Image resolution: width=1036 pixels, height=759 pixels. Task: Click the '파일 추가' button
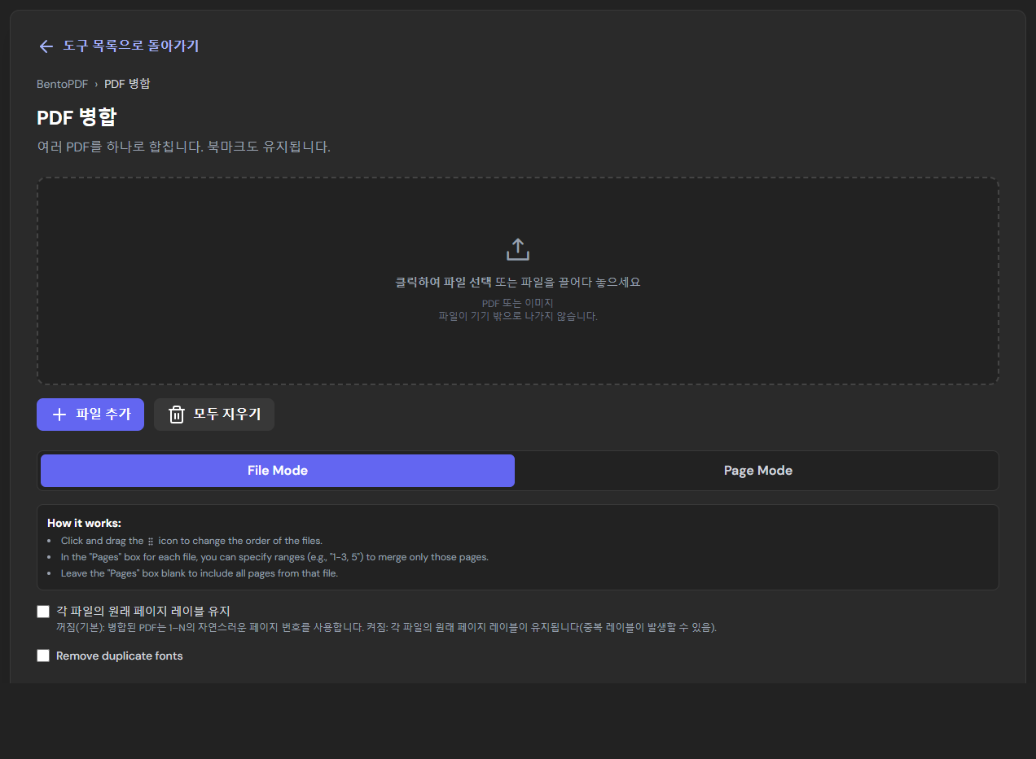90,415
